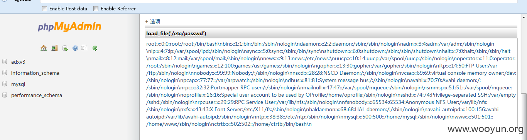Click the result cell starting with root:x:0:0

(x=331, y=84)
